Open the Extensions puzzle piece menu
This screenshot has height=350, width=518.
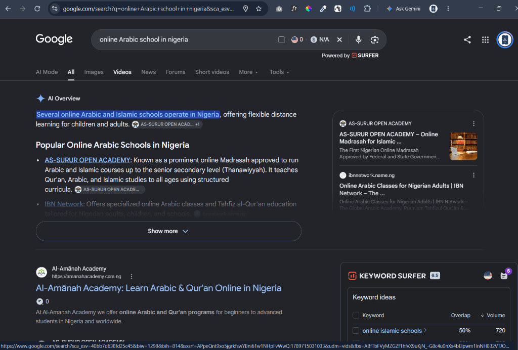pos(367,9)
